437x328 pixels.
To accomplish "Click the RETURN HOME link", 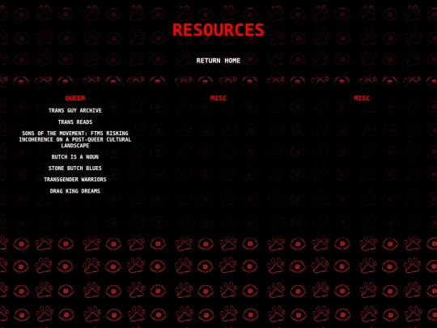I will point(218,61).
